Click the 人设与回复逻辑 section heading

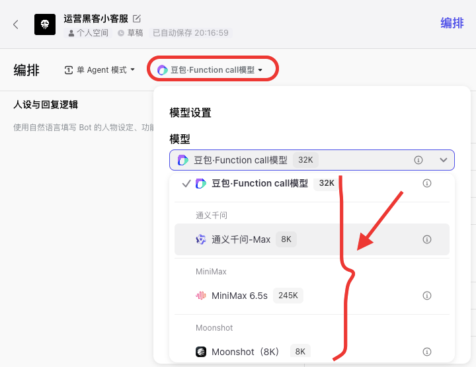46,104
